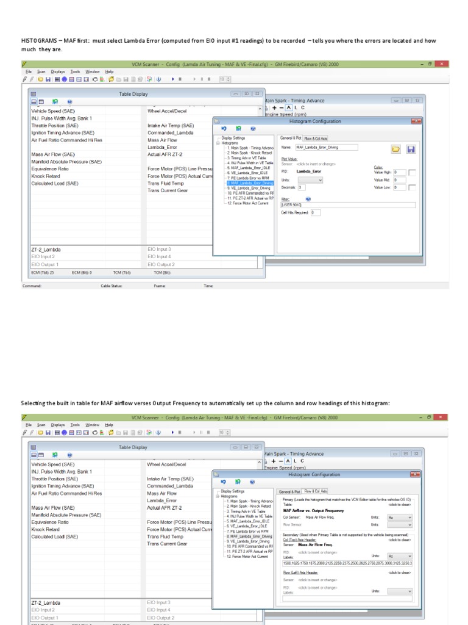Click the stepper beside value 10 in first screenshot's toolbar

(229, 79)
